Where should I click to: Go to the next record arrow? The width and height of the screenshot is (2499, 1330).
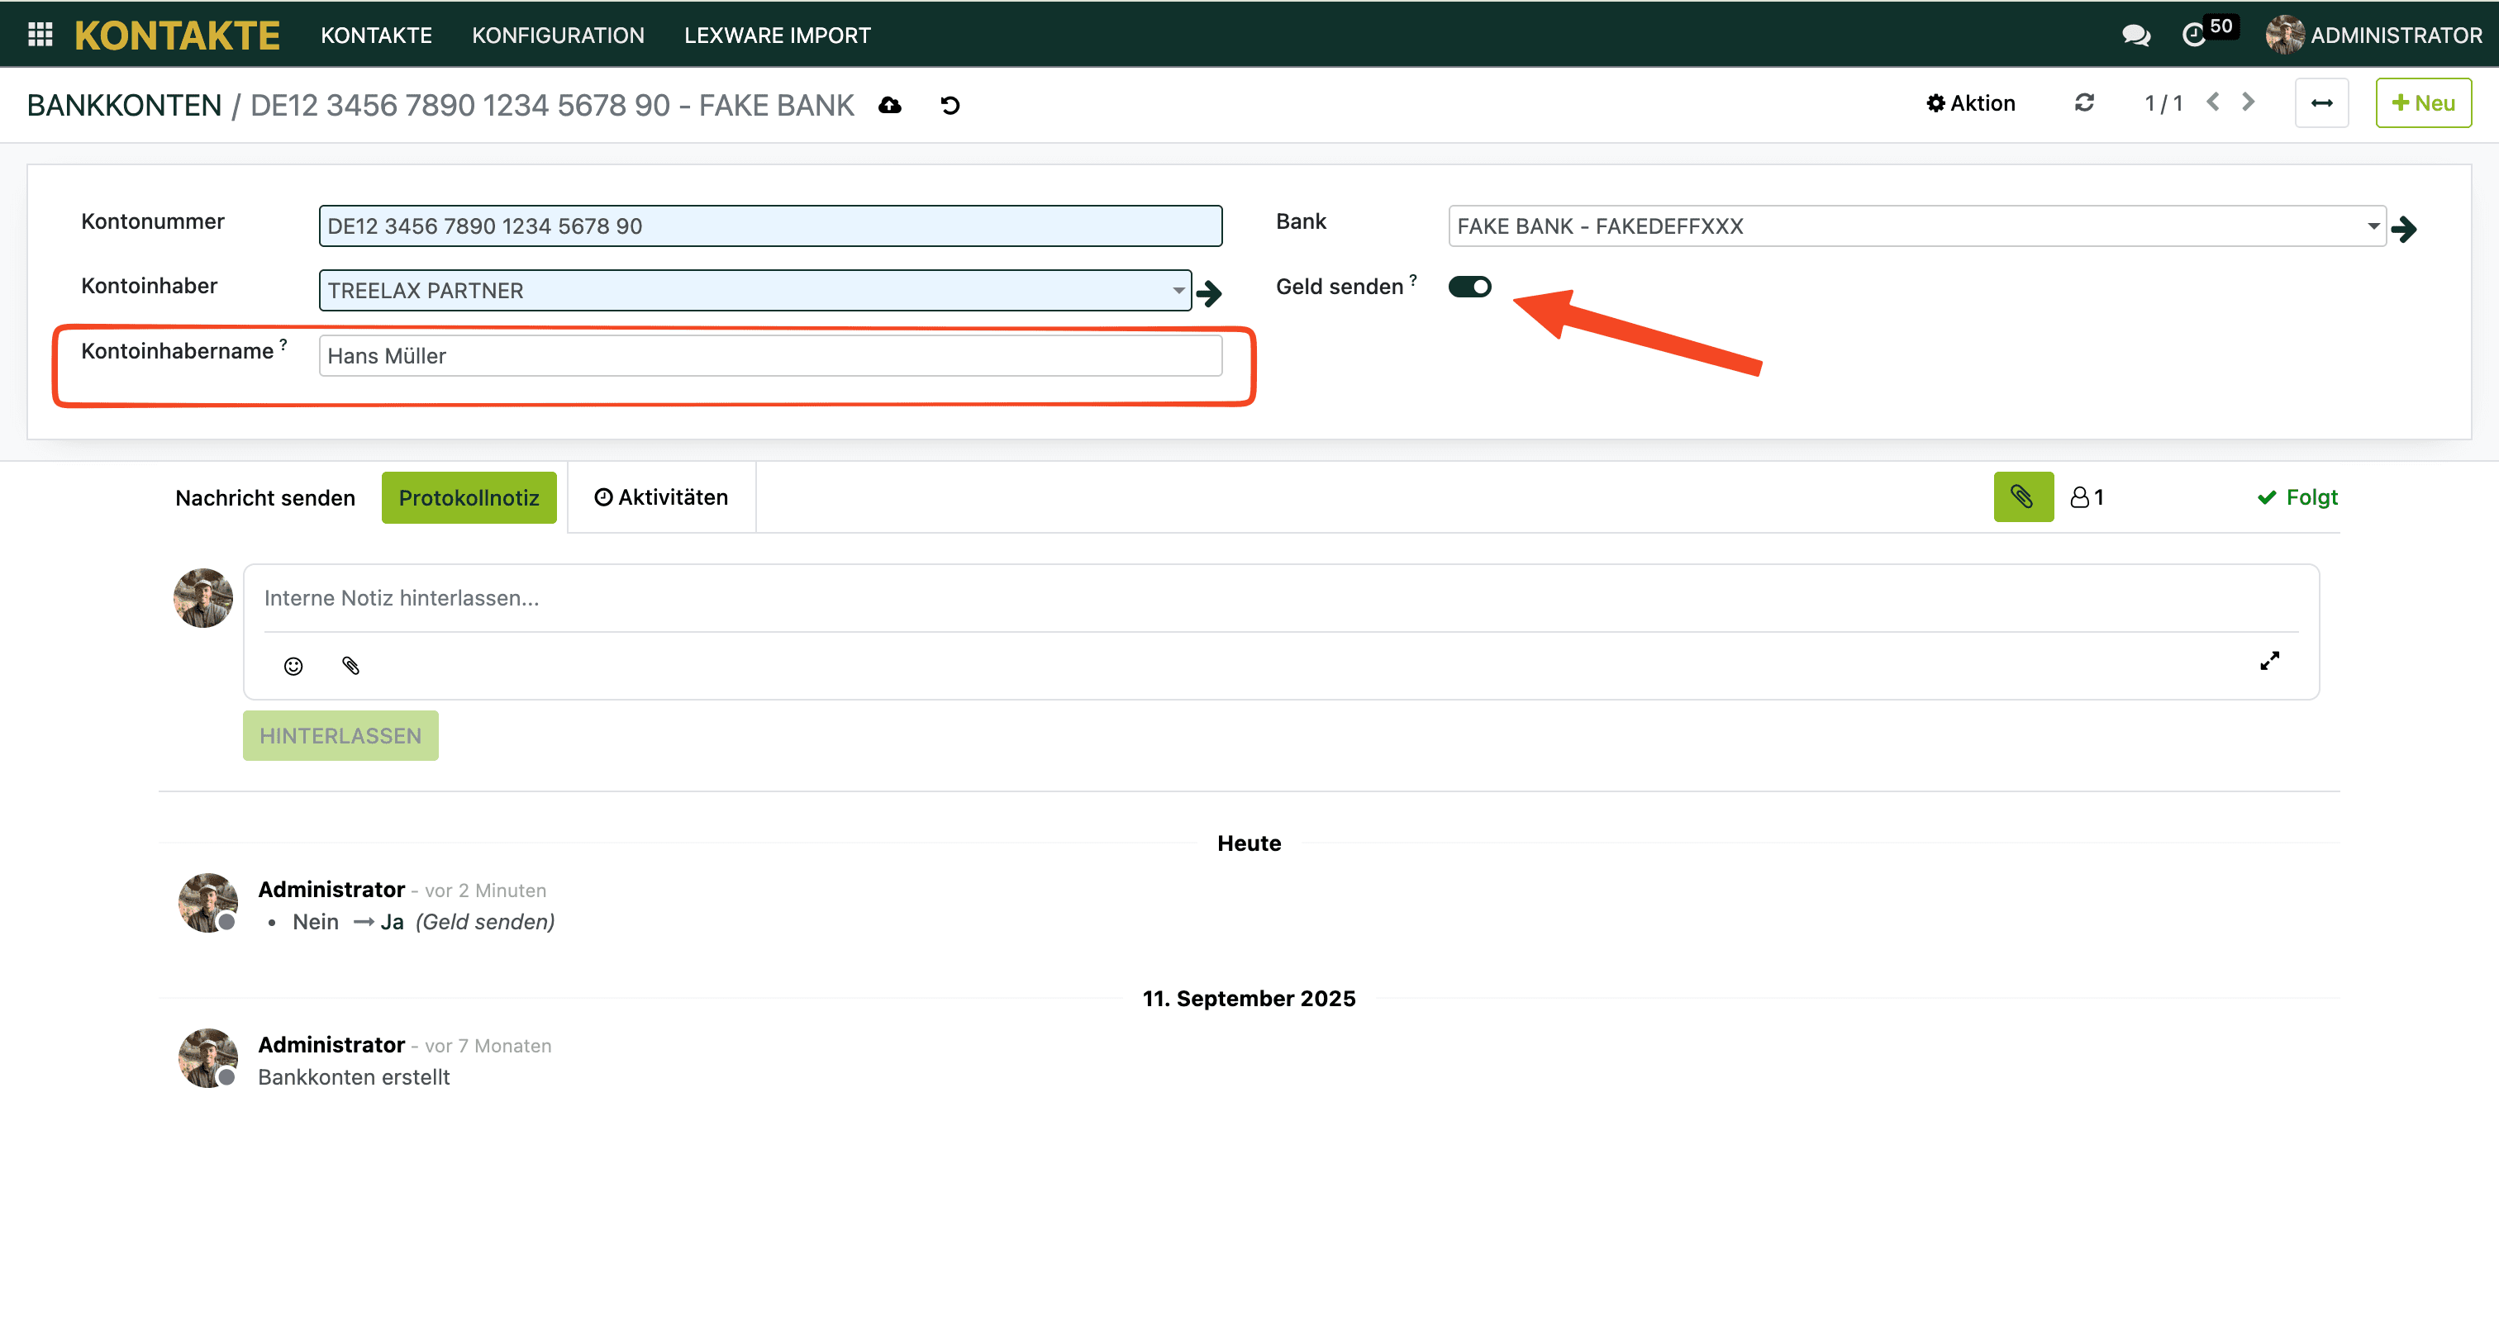point(2249,102)
